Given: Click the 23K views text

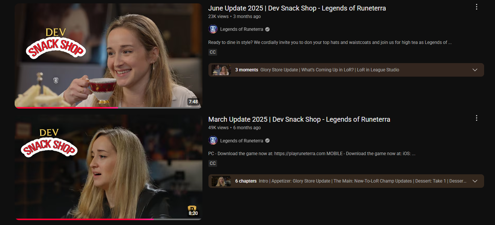Looking at the screenshot, I should pyautogui.click(x=218, y=17).
